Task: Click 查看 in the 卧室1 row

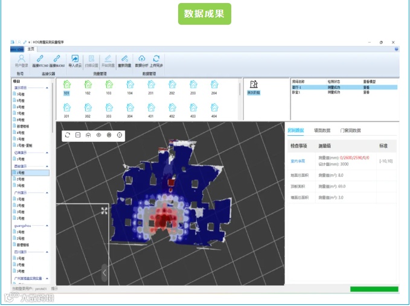Action: click(367, 92)
